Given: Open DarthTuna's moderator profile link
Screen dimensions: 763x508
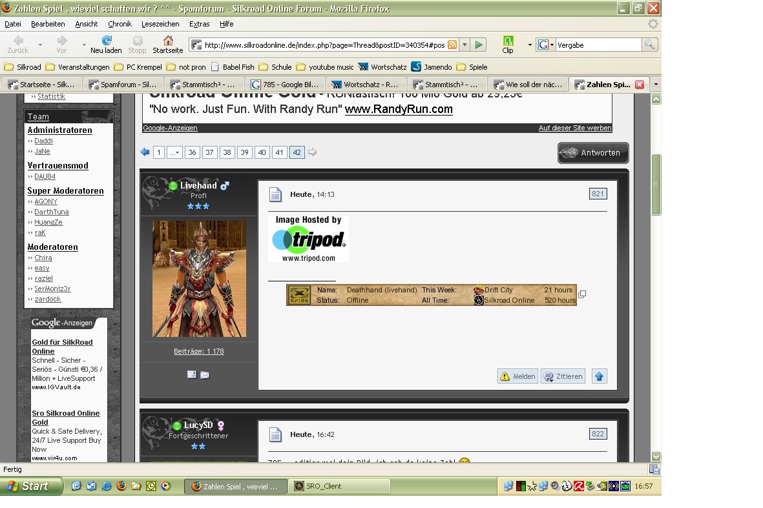Looking at the screenshot, I should point(52,212).
